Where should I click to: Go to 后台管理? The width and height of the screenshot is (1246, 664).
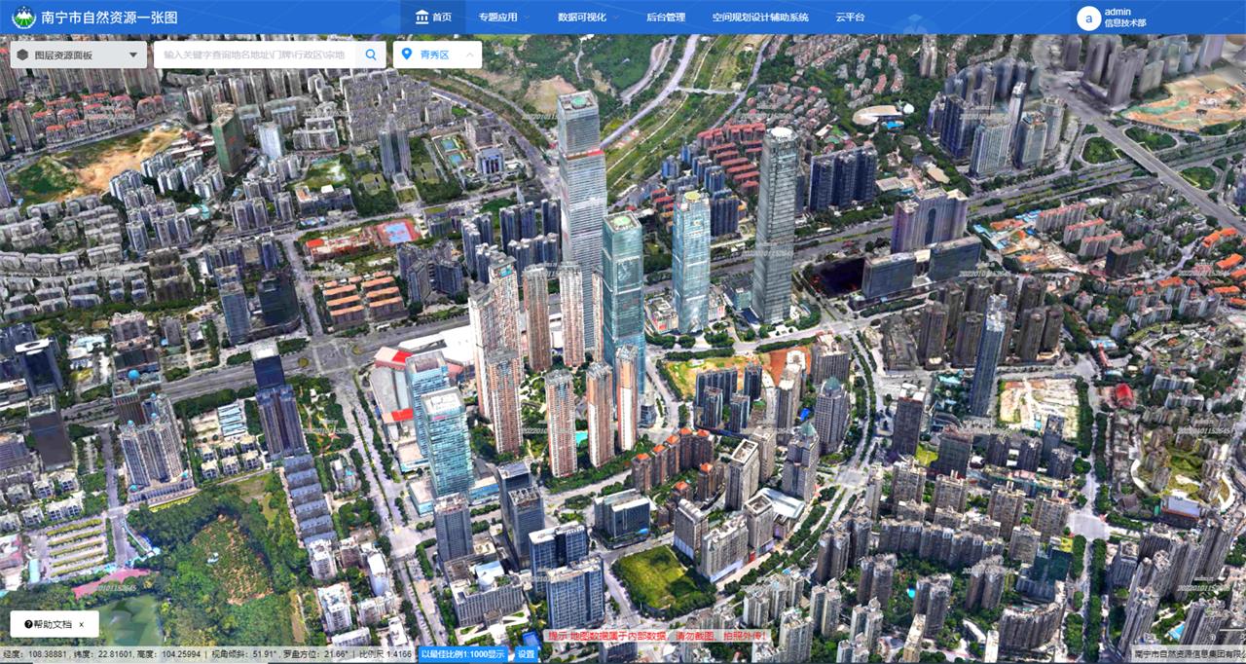666,18
